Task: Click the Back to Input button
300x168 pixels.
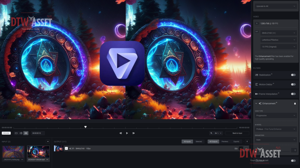Action: coord(237,133)
